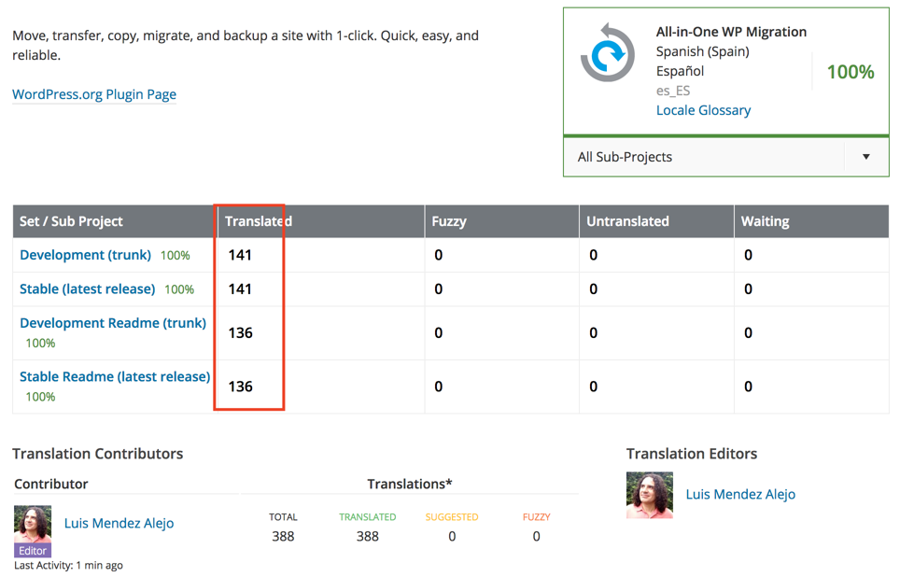Click translated count 136 for Stable Readme

pyautogui.click(x=241, y=387)
